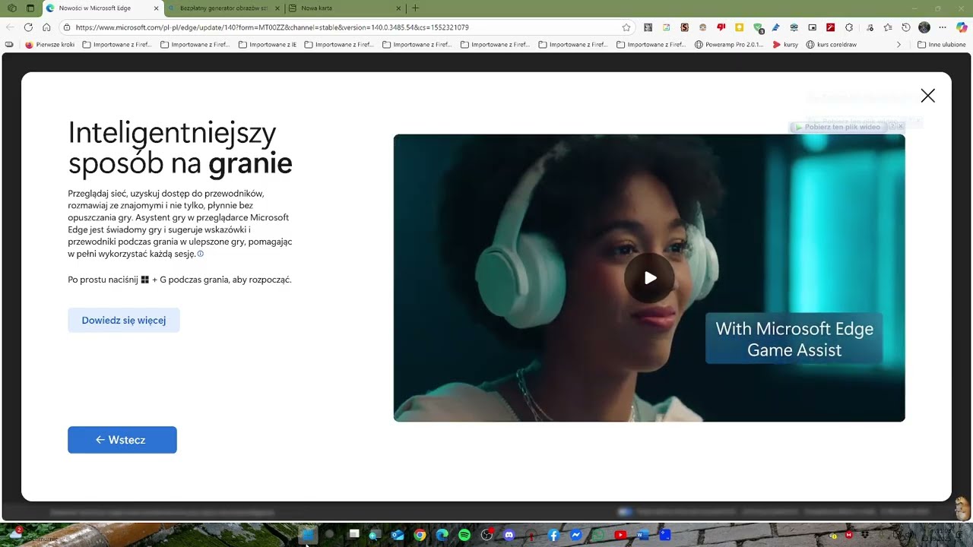Open Word from taskbar
The width and height of the screenshot is (973, 547).
pos(643,535)
